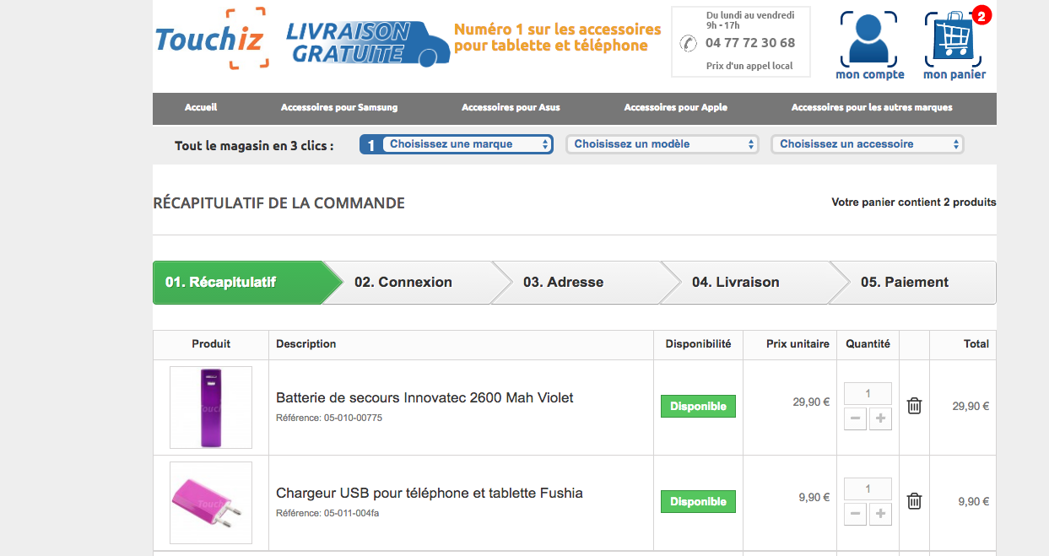This screenshot has height=556, width=1049.
Task: Decrease quantity of Chargeur USB Fushia
Action: [x=855, y=514]
